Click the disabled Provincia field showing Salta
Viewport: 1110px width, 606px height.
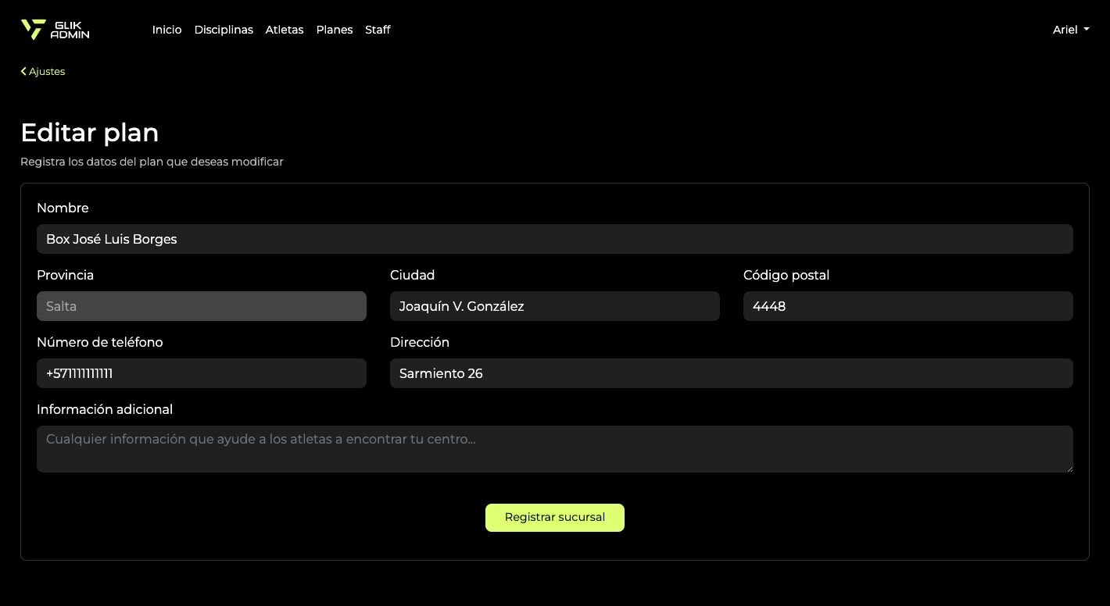tap(201, 306)
